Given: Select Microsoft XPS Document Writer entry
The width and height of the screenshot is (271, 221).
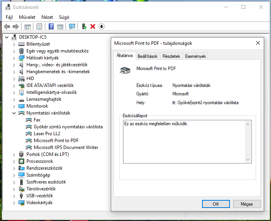Looking at the screenshot, I should tap(66, 147).
